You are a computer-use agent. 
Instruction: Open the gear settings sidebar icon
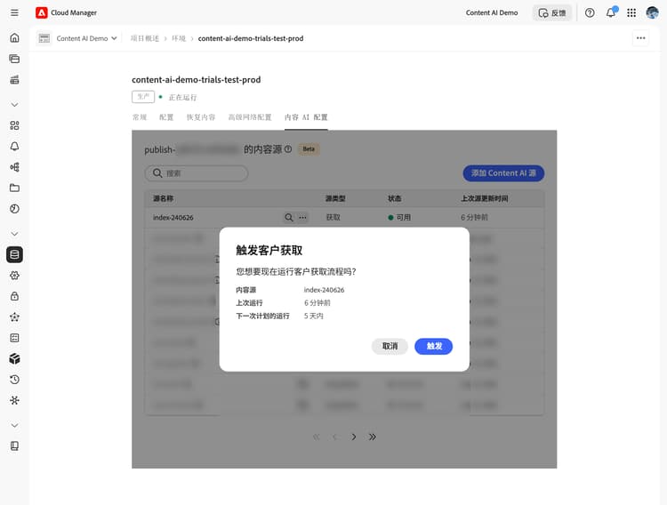tap(14, 276)
